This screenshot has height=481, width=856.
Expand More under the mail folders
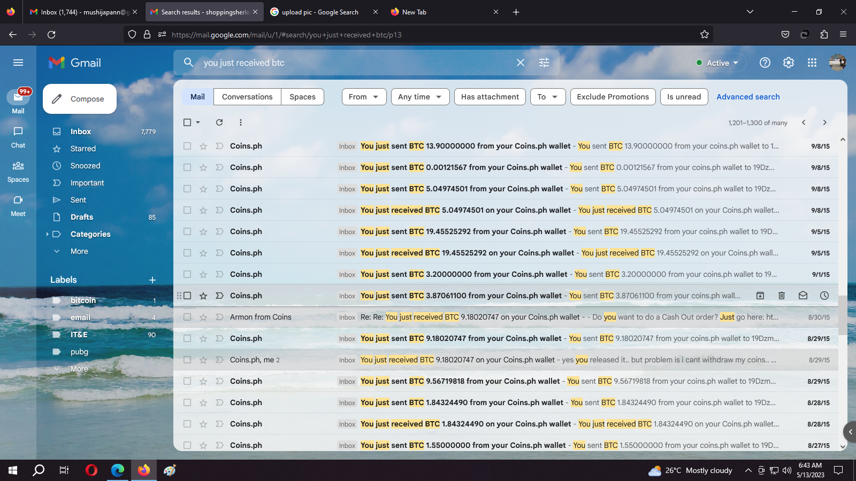point(79,251)
